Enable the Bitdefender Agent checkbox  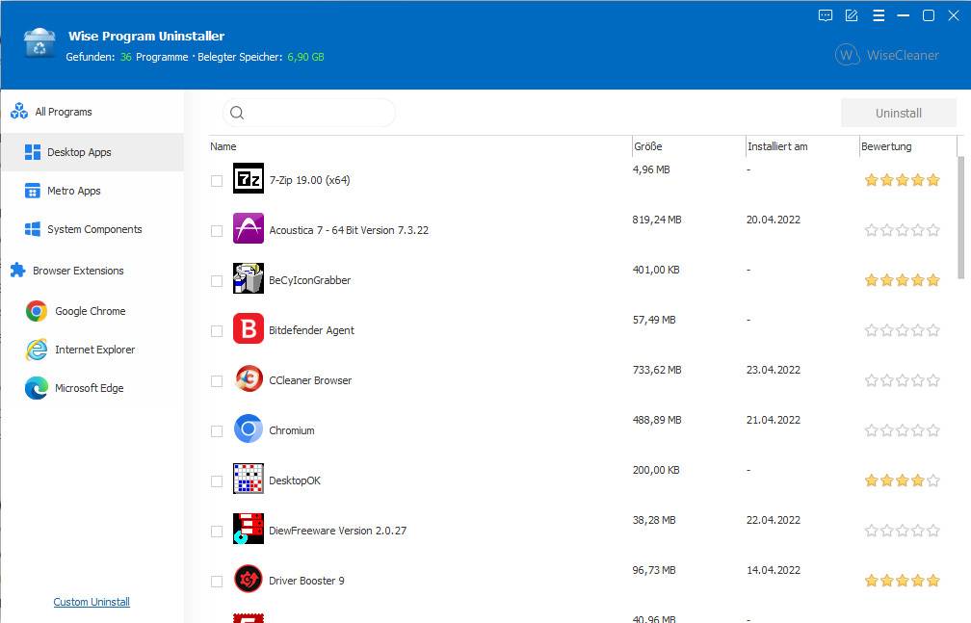tap(217, 331)
